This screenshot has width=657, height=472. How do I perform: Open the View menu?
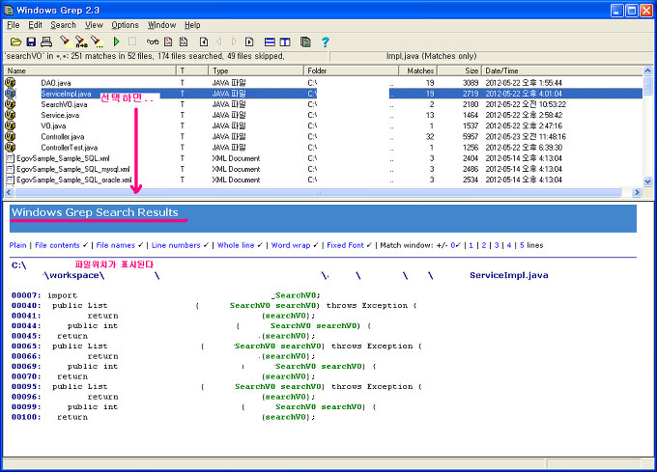[94, 25]
